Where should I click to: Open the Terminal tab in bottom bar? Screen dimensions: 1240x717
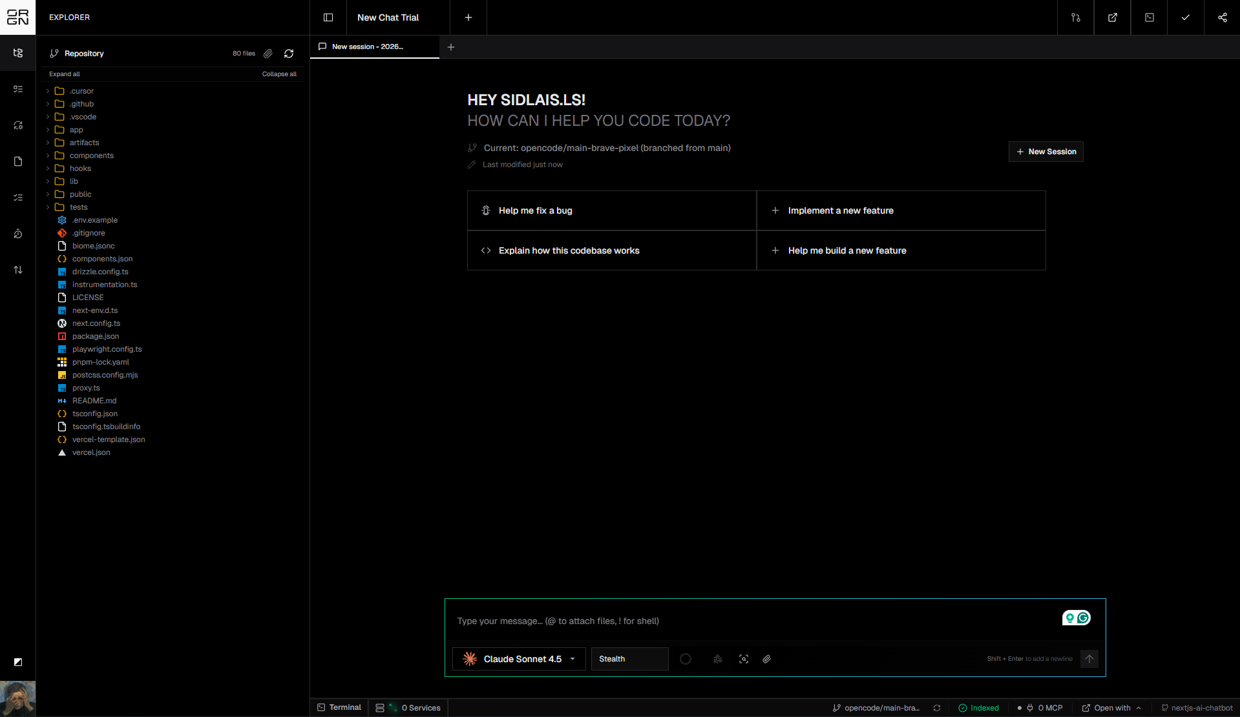[339, 707]
